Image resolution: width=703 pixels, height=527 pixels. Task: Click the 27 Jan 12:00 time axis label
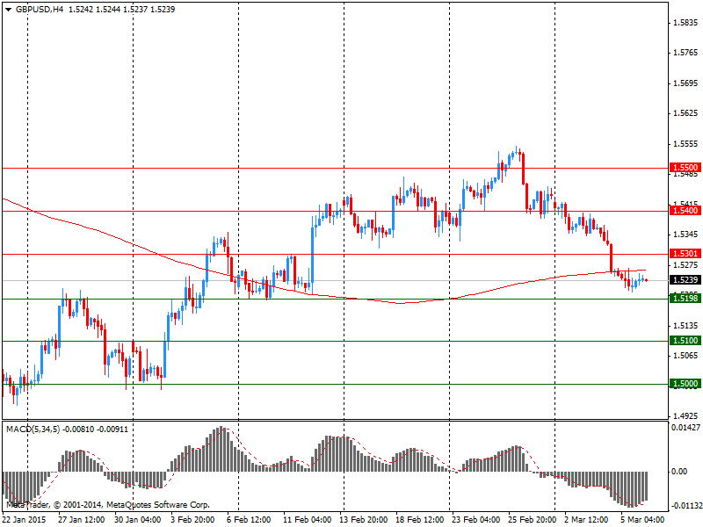82,520
